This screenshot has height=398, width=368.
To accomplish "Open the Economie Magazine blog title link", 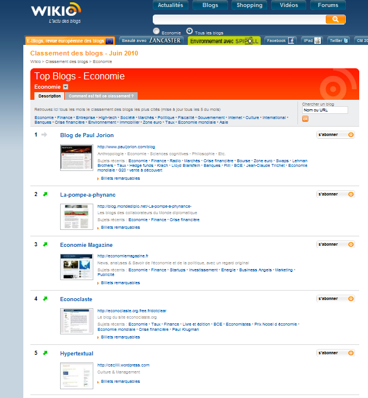I will click(x=86, y=245).
